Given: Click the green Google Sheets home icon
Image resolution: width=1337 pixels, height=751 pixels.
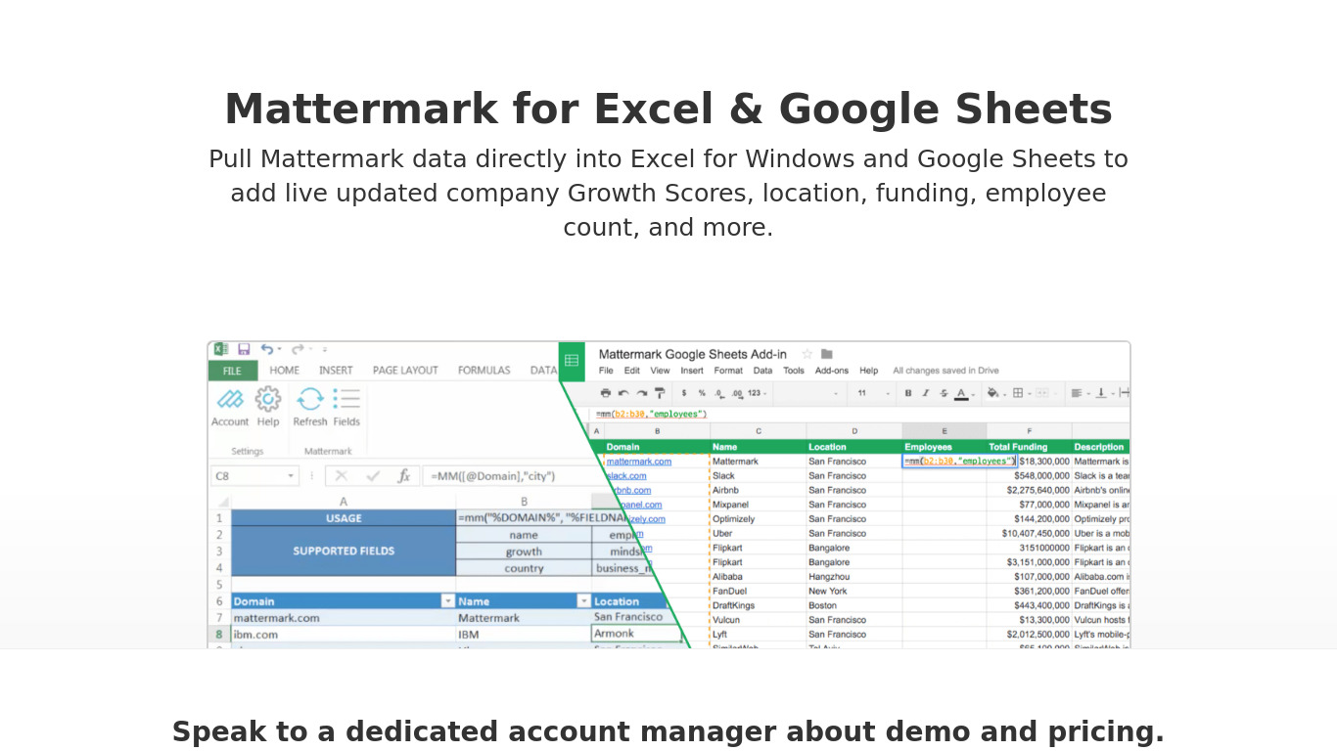Looking at the screenshot, I should pyautogui.click(x=572, y=361).
